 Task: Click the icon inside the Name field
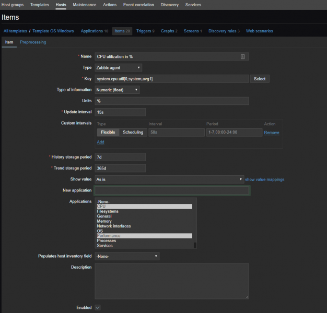click(x=242, y=56)
